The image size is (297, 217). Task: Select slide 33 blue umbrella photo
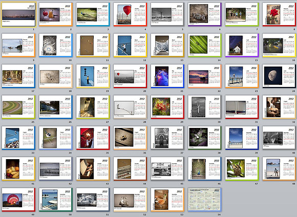tap(18, 138)
